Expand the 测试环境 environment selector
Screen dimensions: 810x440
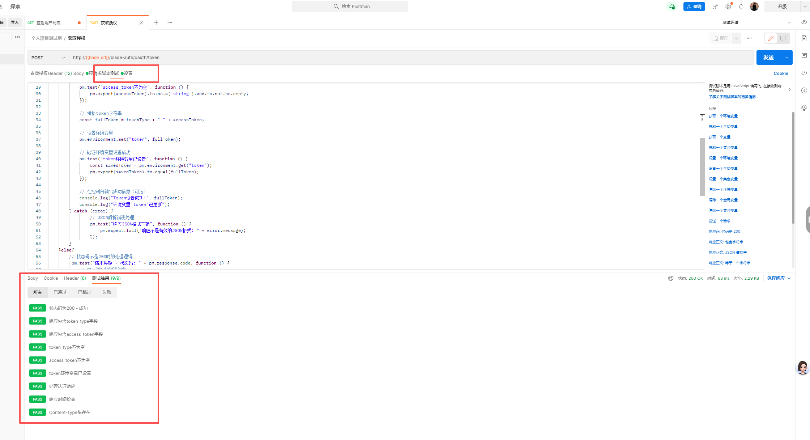click(x=756, y=22)
